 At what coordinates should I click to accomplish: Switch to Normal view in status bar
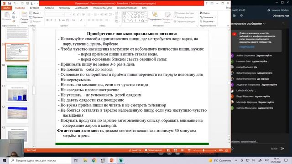tap(168, 150)
